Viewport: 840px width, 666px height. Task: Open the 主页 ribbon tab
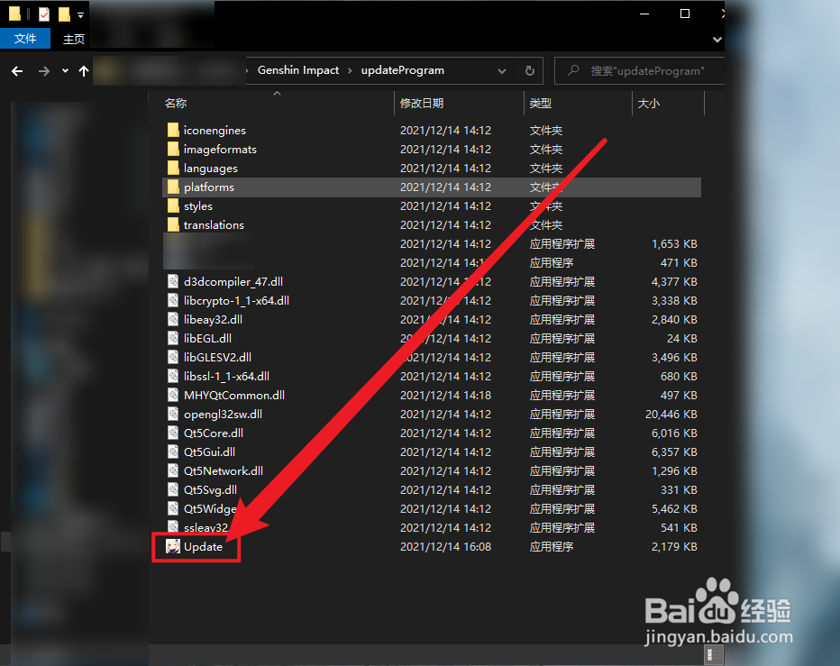[x=74, y=39]
